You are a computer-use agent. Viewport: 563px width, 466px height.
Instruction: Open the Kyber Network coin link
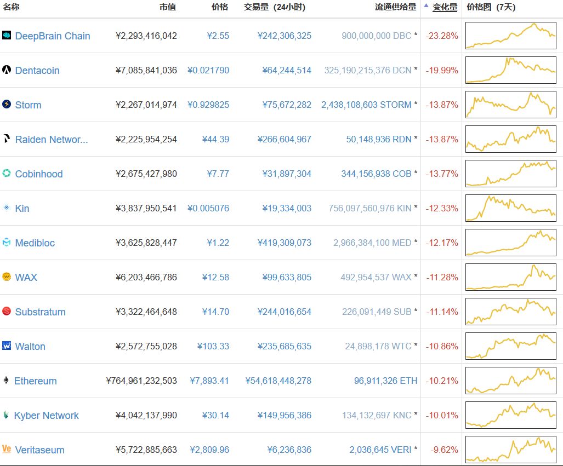click(47, 415)
